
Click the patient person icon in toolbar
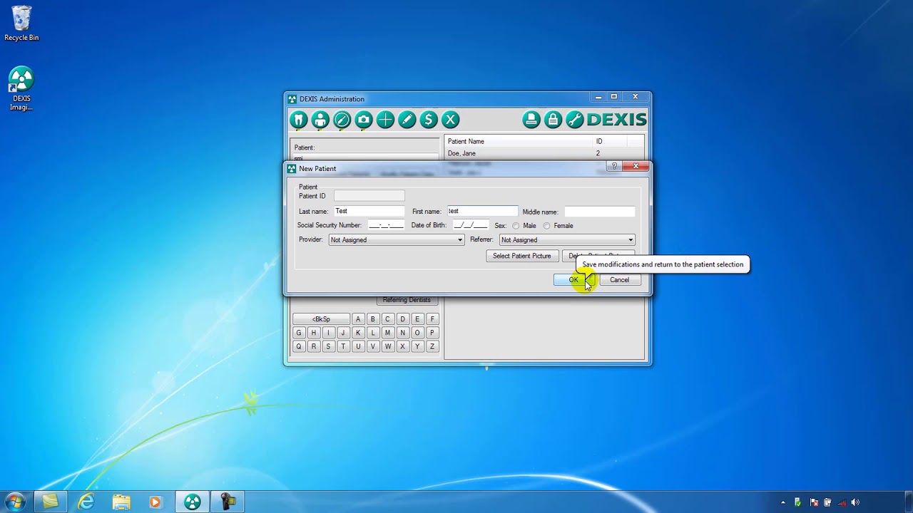coord(320,120)
